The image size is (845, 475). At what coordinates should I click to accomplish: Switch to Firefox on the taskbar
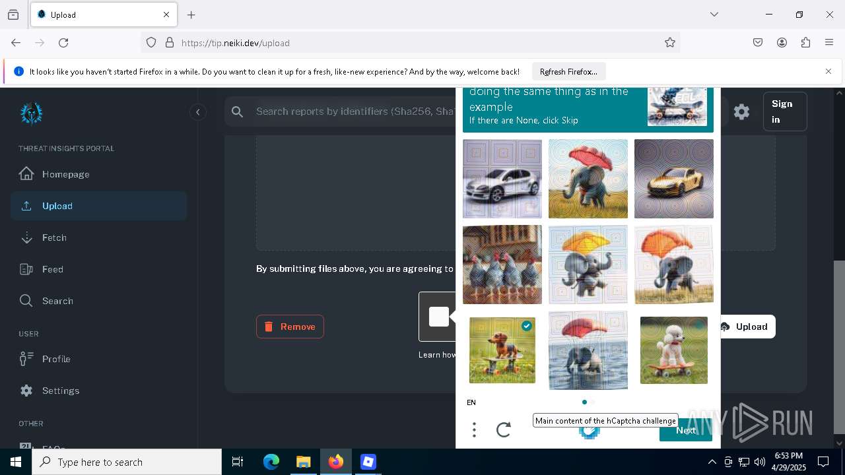click(x=335, y=462)
